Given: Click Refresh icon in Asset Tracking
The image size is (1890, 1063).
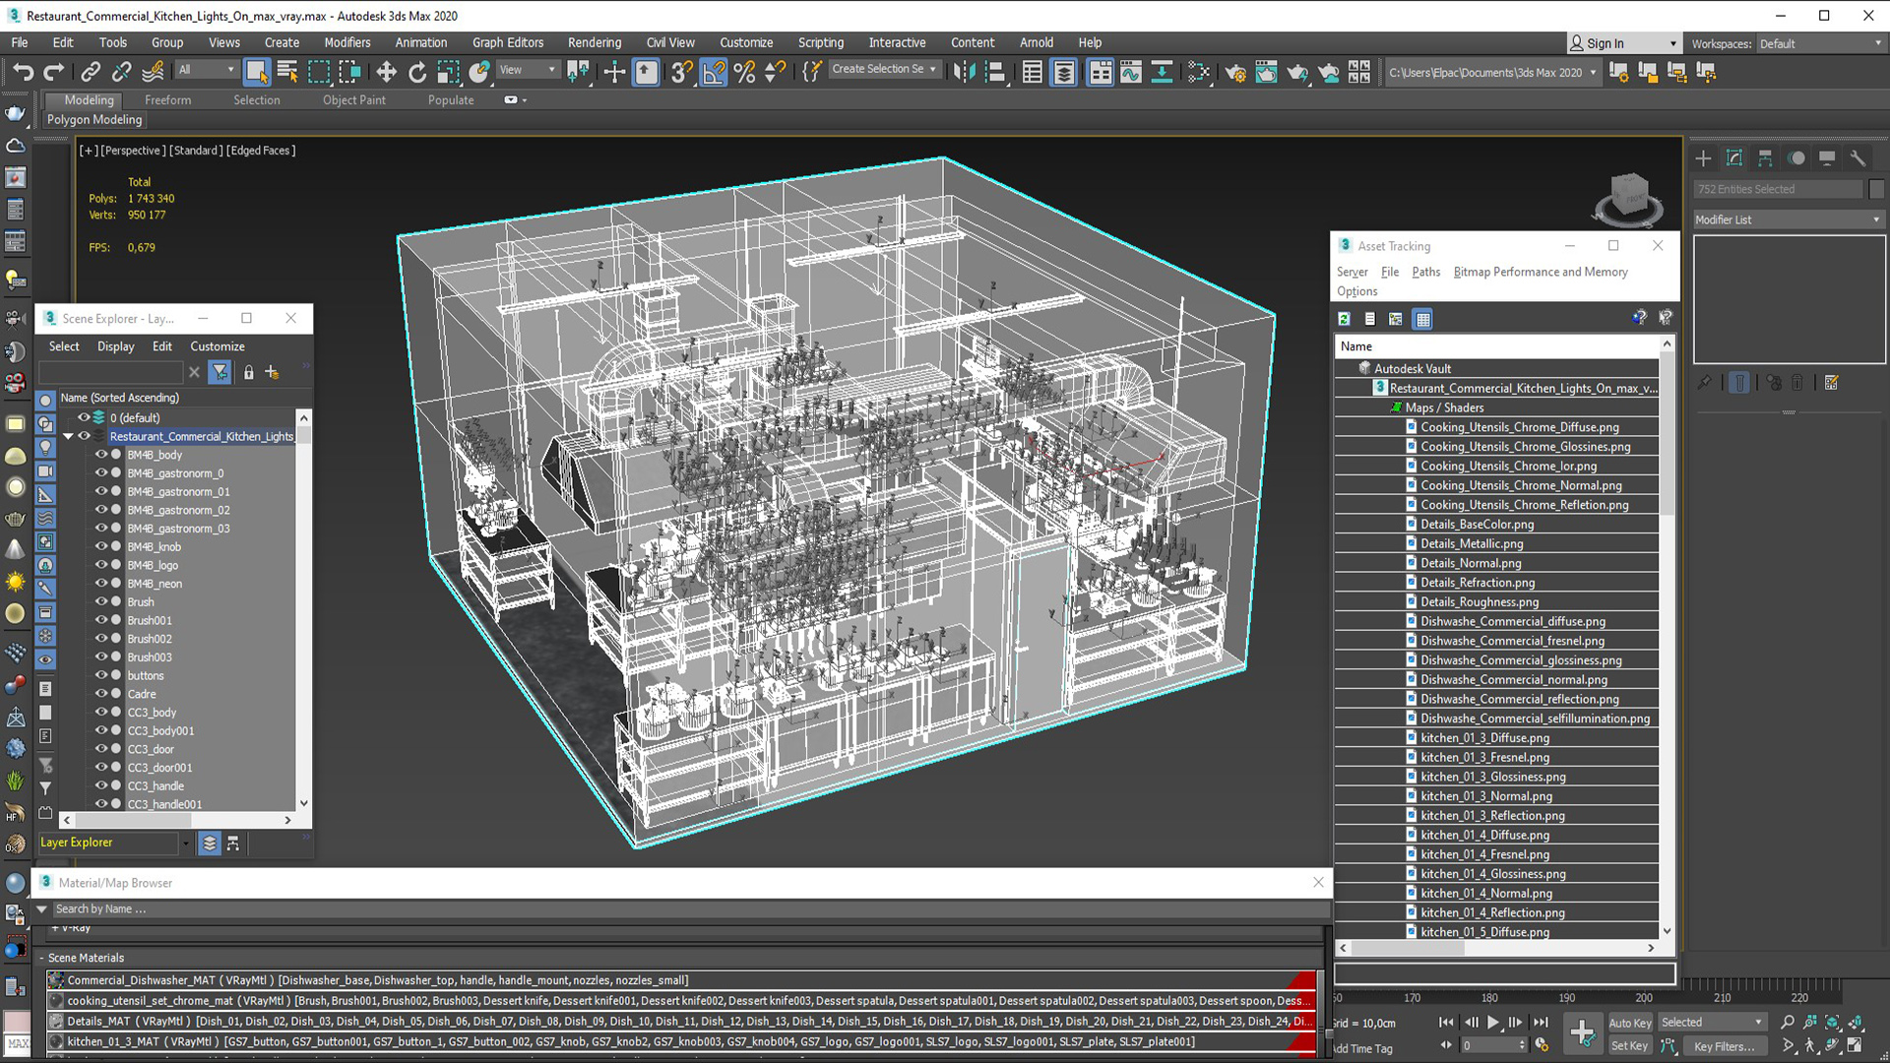Looking at the screenshot, I should 1344,319.
